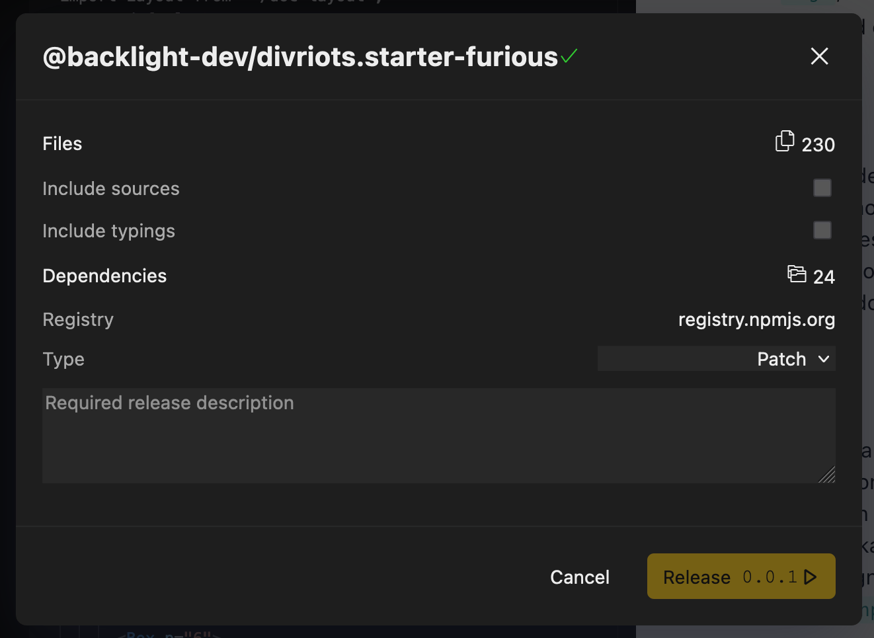This screenshot has width=874, height=638.
Task: Click the 230 files count
Action: 818,145
